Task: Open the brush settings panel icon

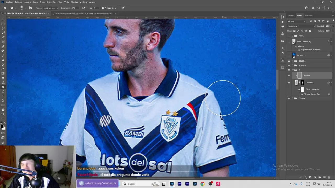Action: tap(30, 8)
